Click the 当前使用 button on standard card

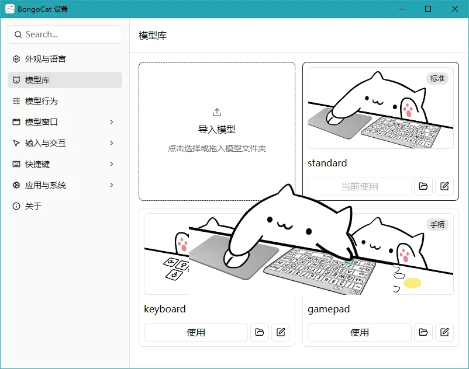tap(360, 186)
